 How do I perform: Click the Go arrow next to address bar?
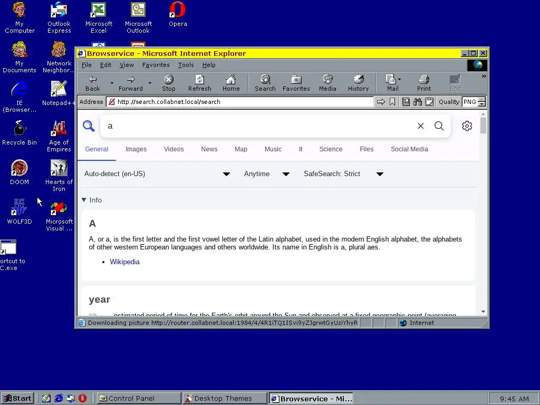coord(381,102)
